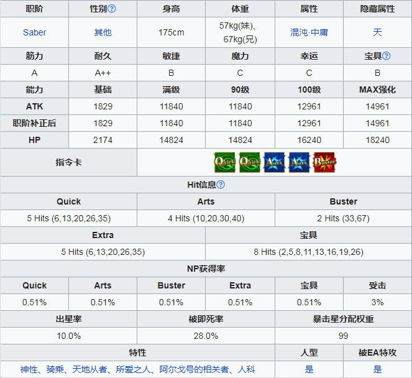Open the 阿尔戈号的相关者 trait link
412x378 pixels.
(x=194, y=369)
